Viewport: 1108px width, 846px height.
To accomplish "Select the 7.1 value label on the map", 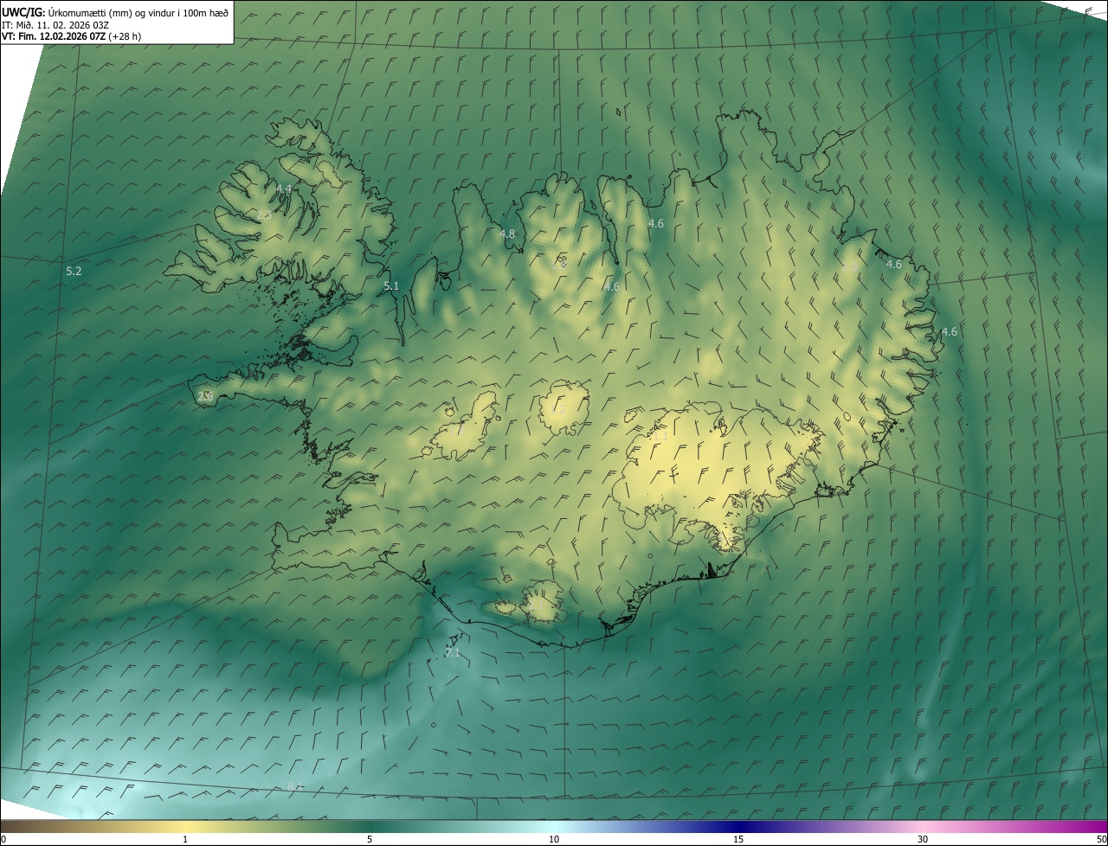I will tap(453, 652).
